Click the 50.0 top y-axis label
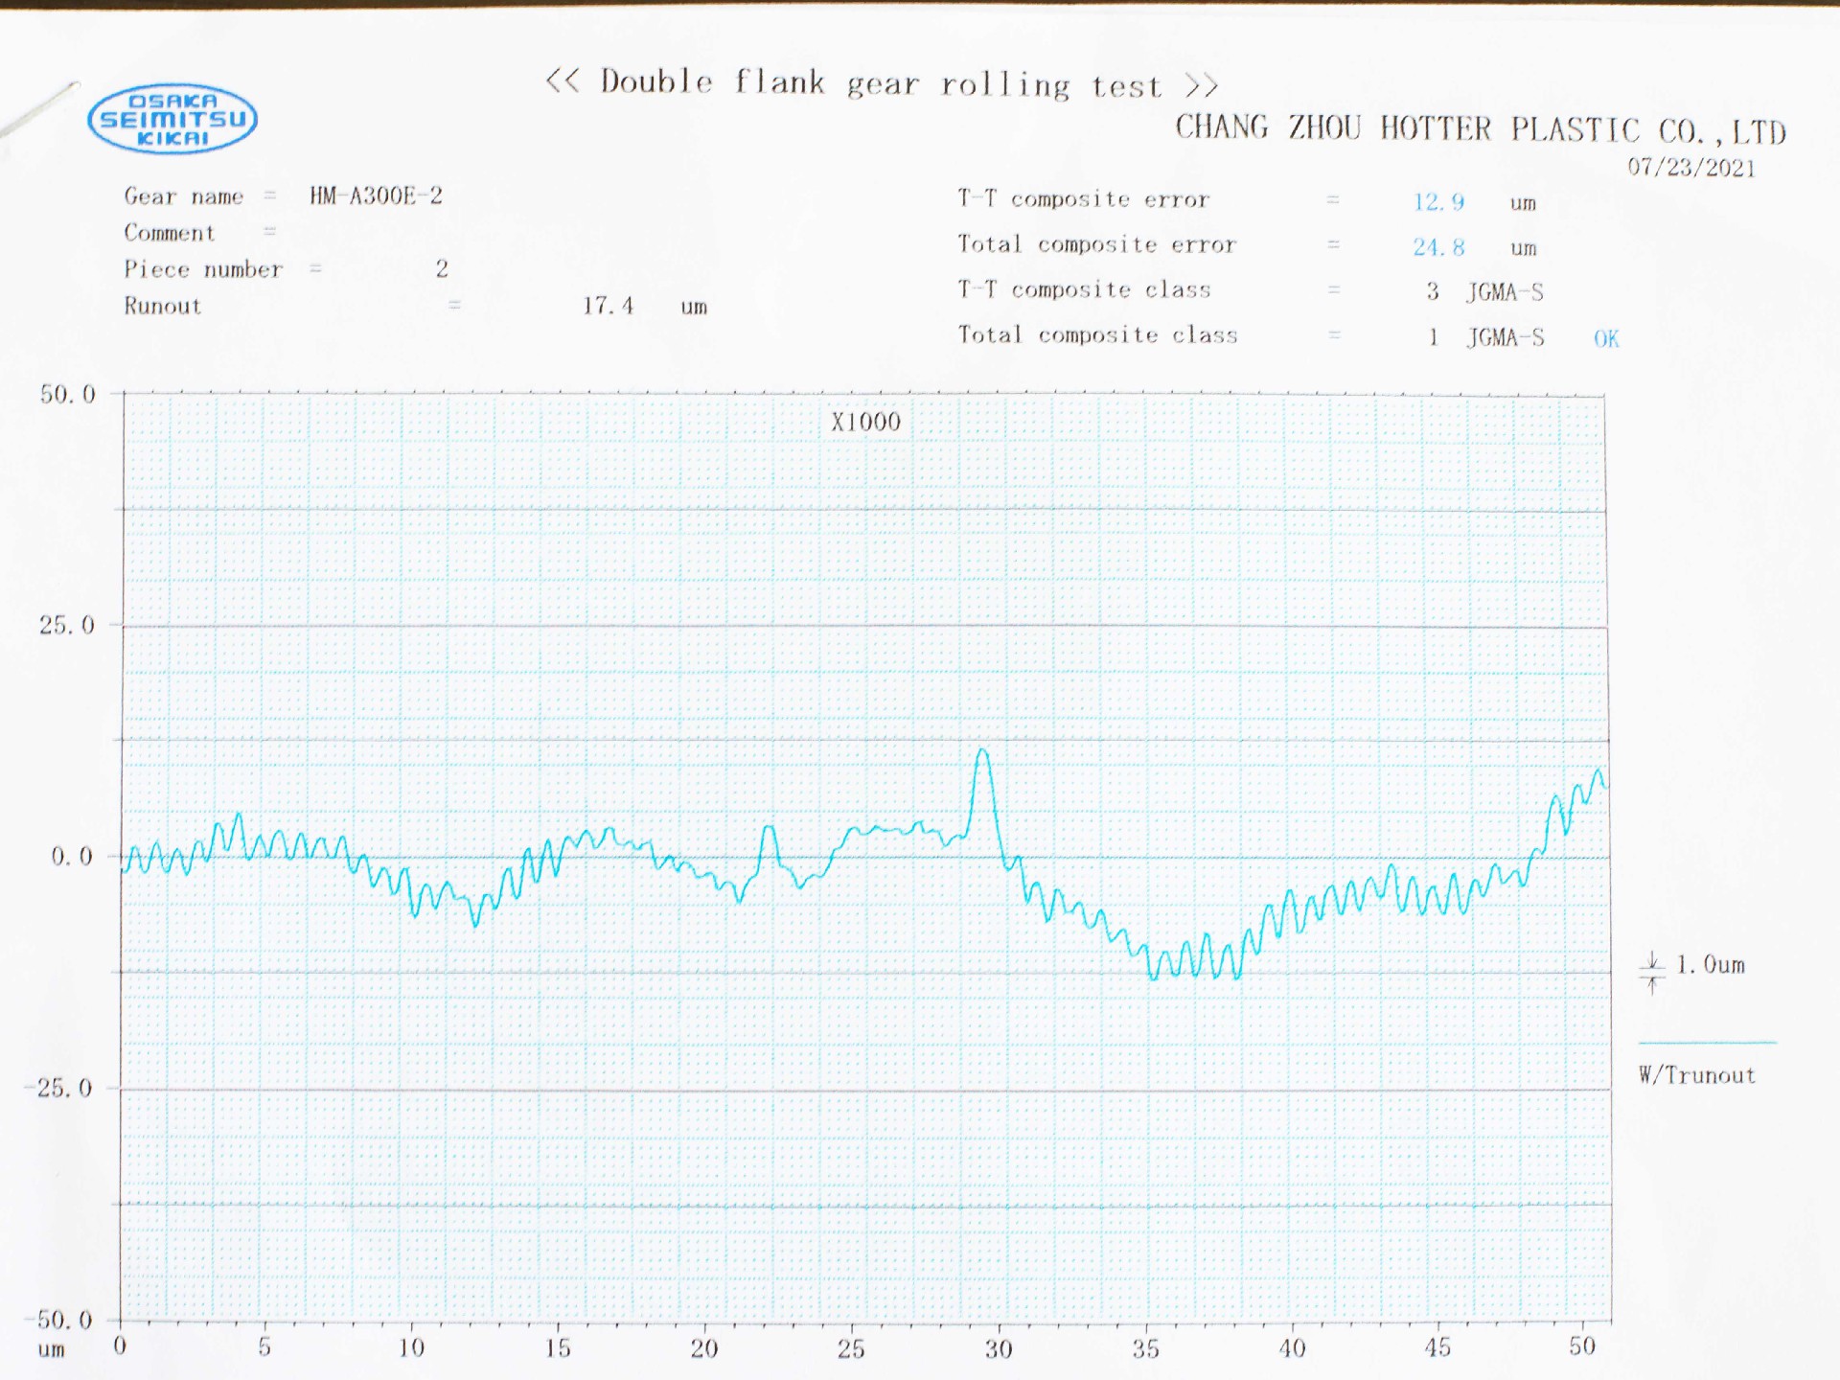The image size is (1840, 1380). click(67, 394)
